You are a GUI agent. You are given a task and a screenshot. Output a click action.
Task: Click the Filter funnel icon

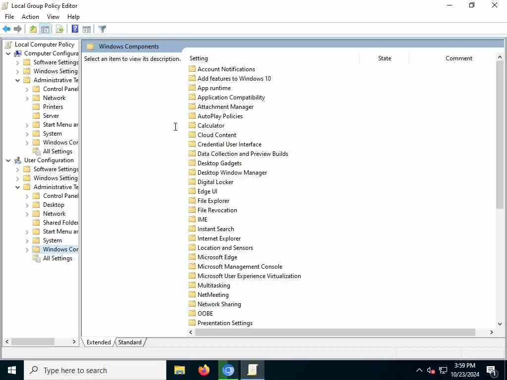pos(102,29)
